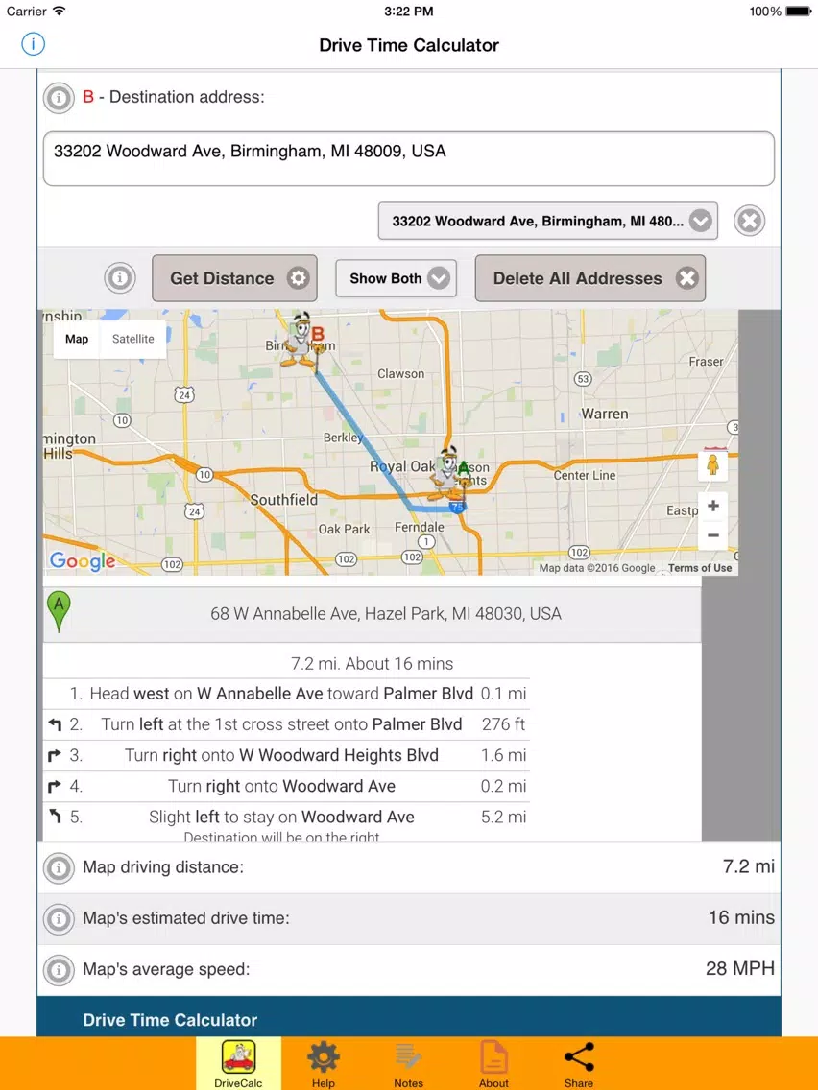The height and width of the screenshot is (1090, 818).
Task: Open info for Map driving distance
Action: pyautogui.click(x=59, y=867)
